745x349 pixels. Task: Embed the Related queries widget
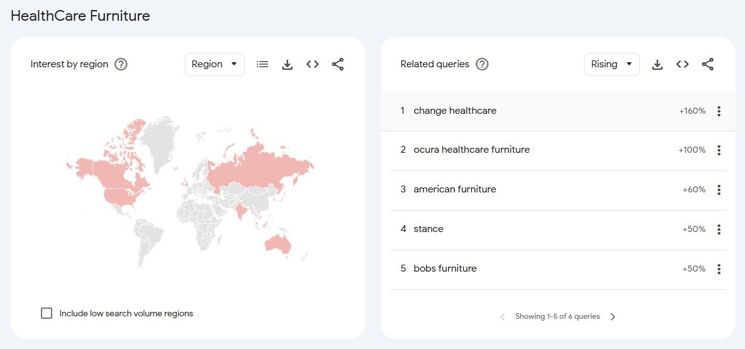tap(683, 64)
